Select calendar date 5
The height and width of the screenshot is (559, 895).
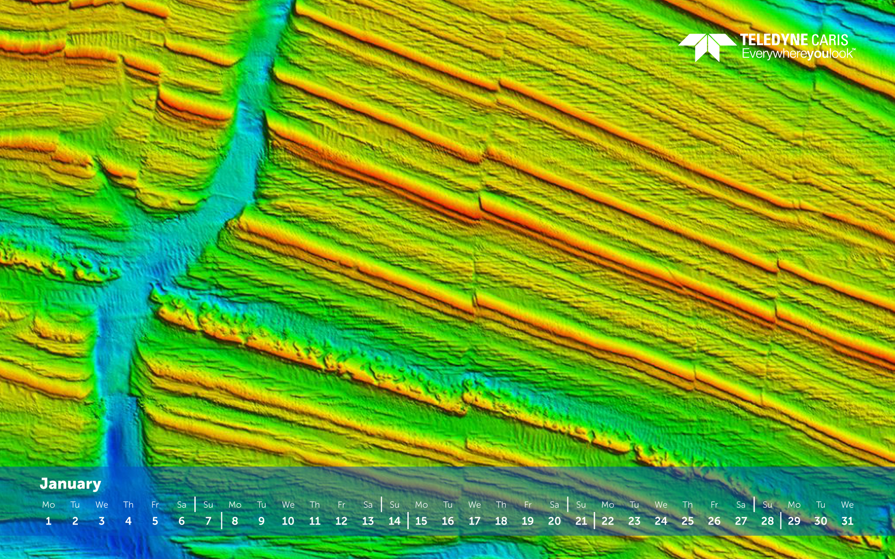[155, 521]
